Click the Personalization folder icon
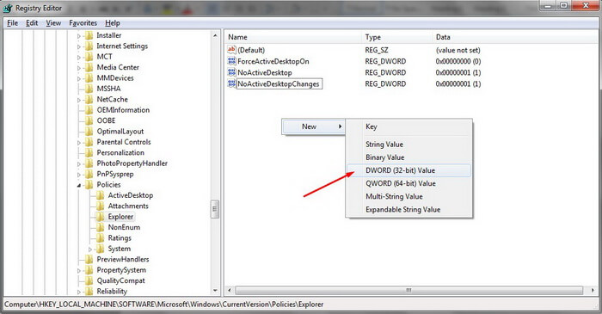The image size is (602, 314). click(89, 153)
